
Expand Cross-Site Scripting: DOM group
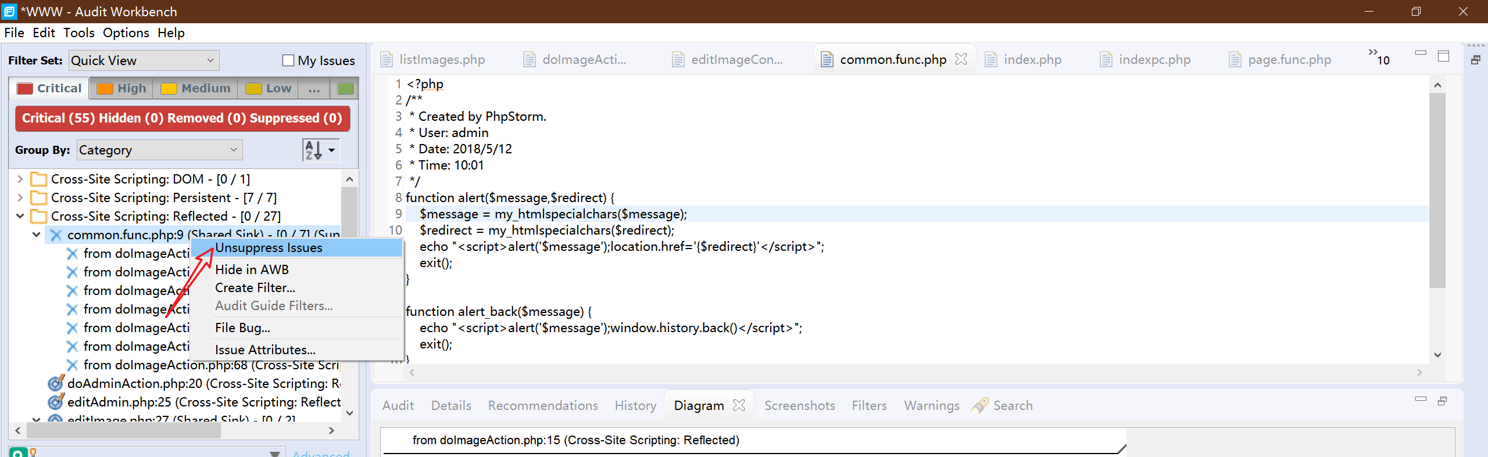click(x=20, y=179)
